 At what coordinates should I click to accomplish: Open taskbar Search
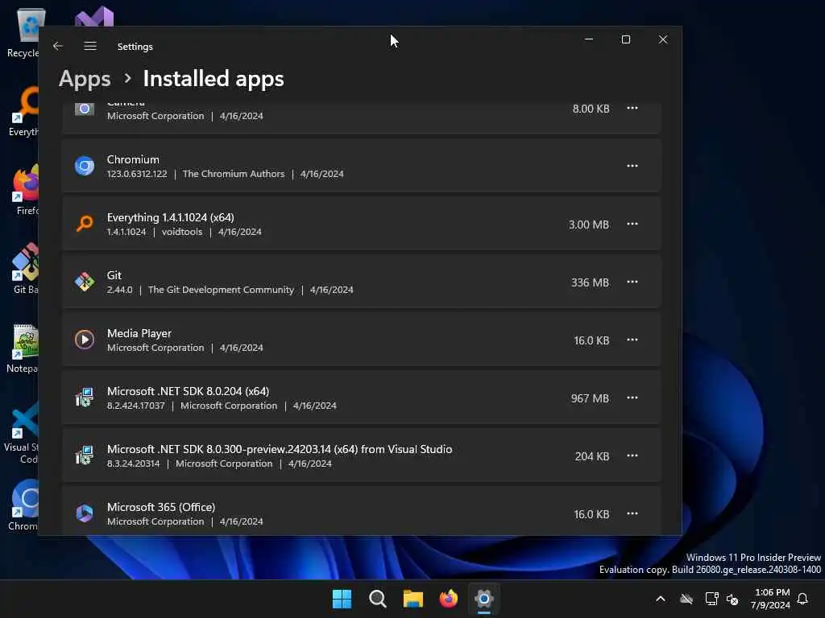[377, 599]
